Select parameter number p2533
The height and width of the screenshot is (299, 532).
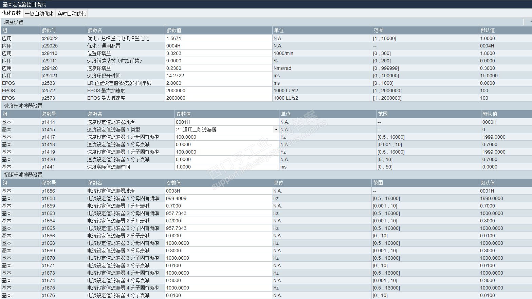tap(48, 83)
